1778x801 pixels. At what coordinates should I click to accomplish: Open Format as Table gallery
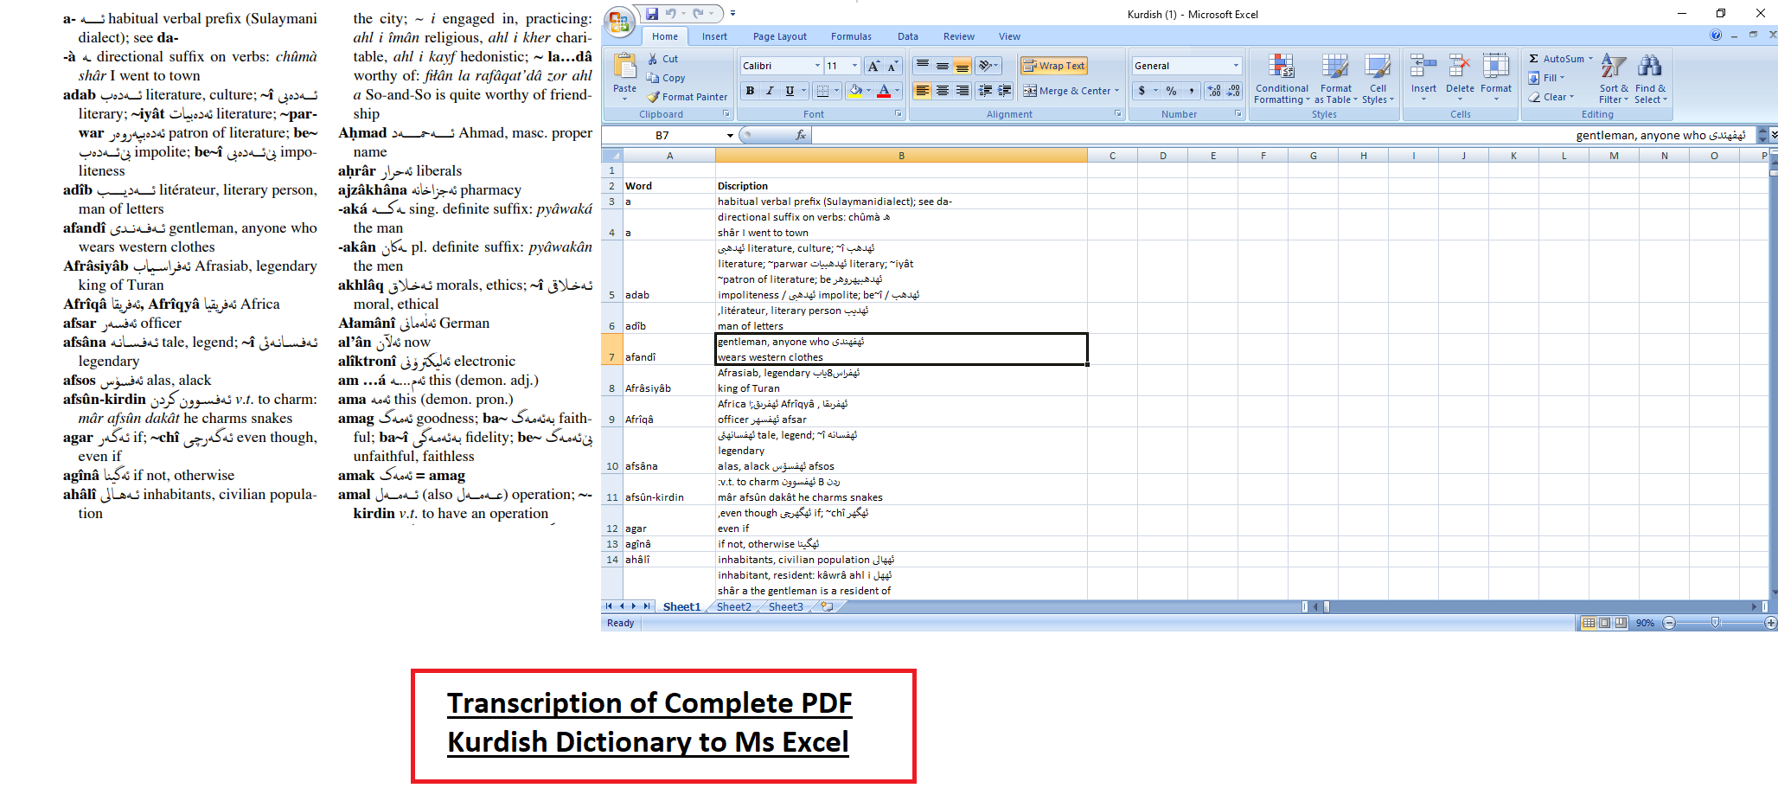(x=1336, y=79)
